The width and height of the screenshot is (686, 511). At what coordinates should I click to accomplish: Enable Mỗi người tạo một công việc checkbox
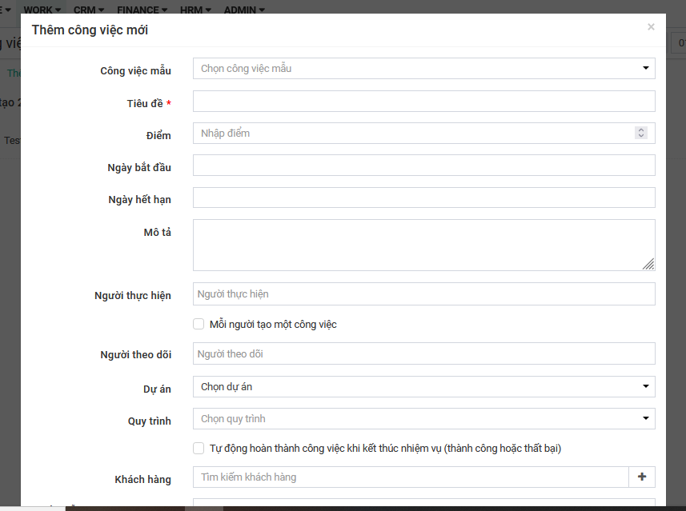point(199,324)
